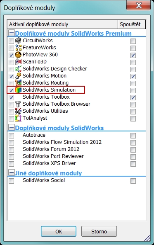Enable the CircuitWorks active checkbox
The image size is (154, 245).
pyautogui.click(x=11, y=41)
